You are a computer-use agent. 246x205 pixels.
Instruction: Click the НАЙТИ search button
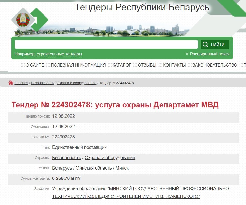(x=215, y=44)
